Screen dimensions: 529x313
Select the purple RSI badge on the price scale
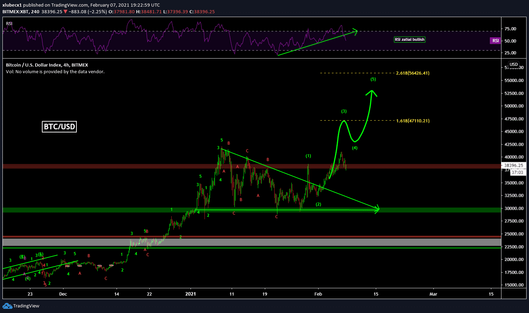click(x=495, y=41)
